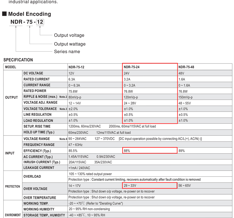
Task: Click the 'OUTPUT' section label
Action: 12,98
